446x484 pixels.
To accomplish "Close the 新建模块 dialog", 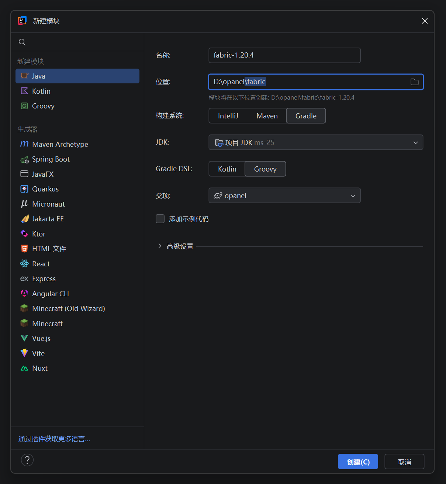I will point(425,21).
